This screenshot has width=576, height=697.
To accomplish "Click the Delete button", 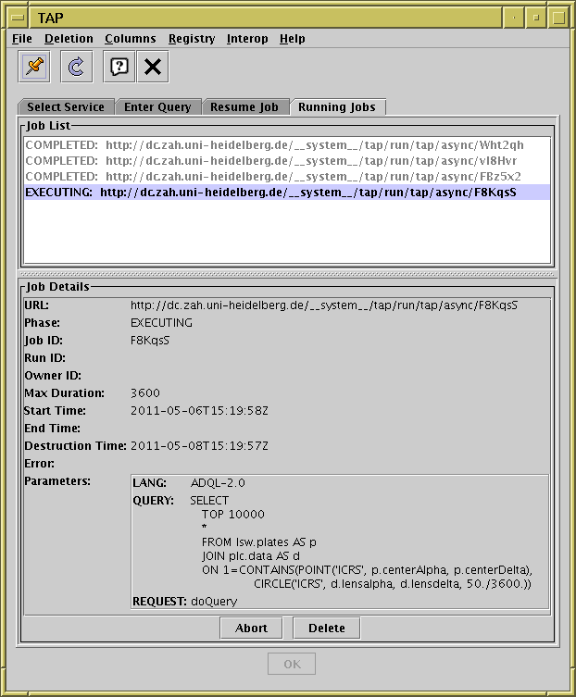I will (x=327, y=629).
